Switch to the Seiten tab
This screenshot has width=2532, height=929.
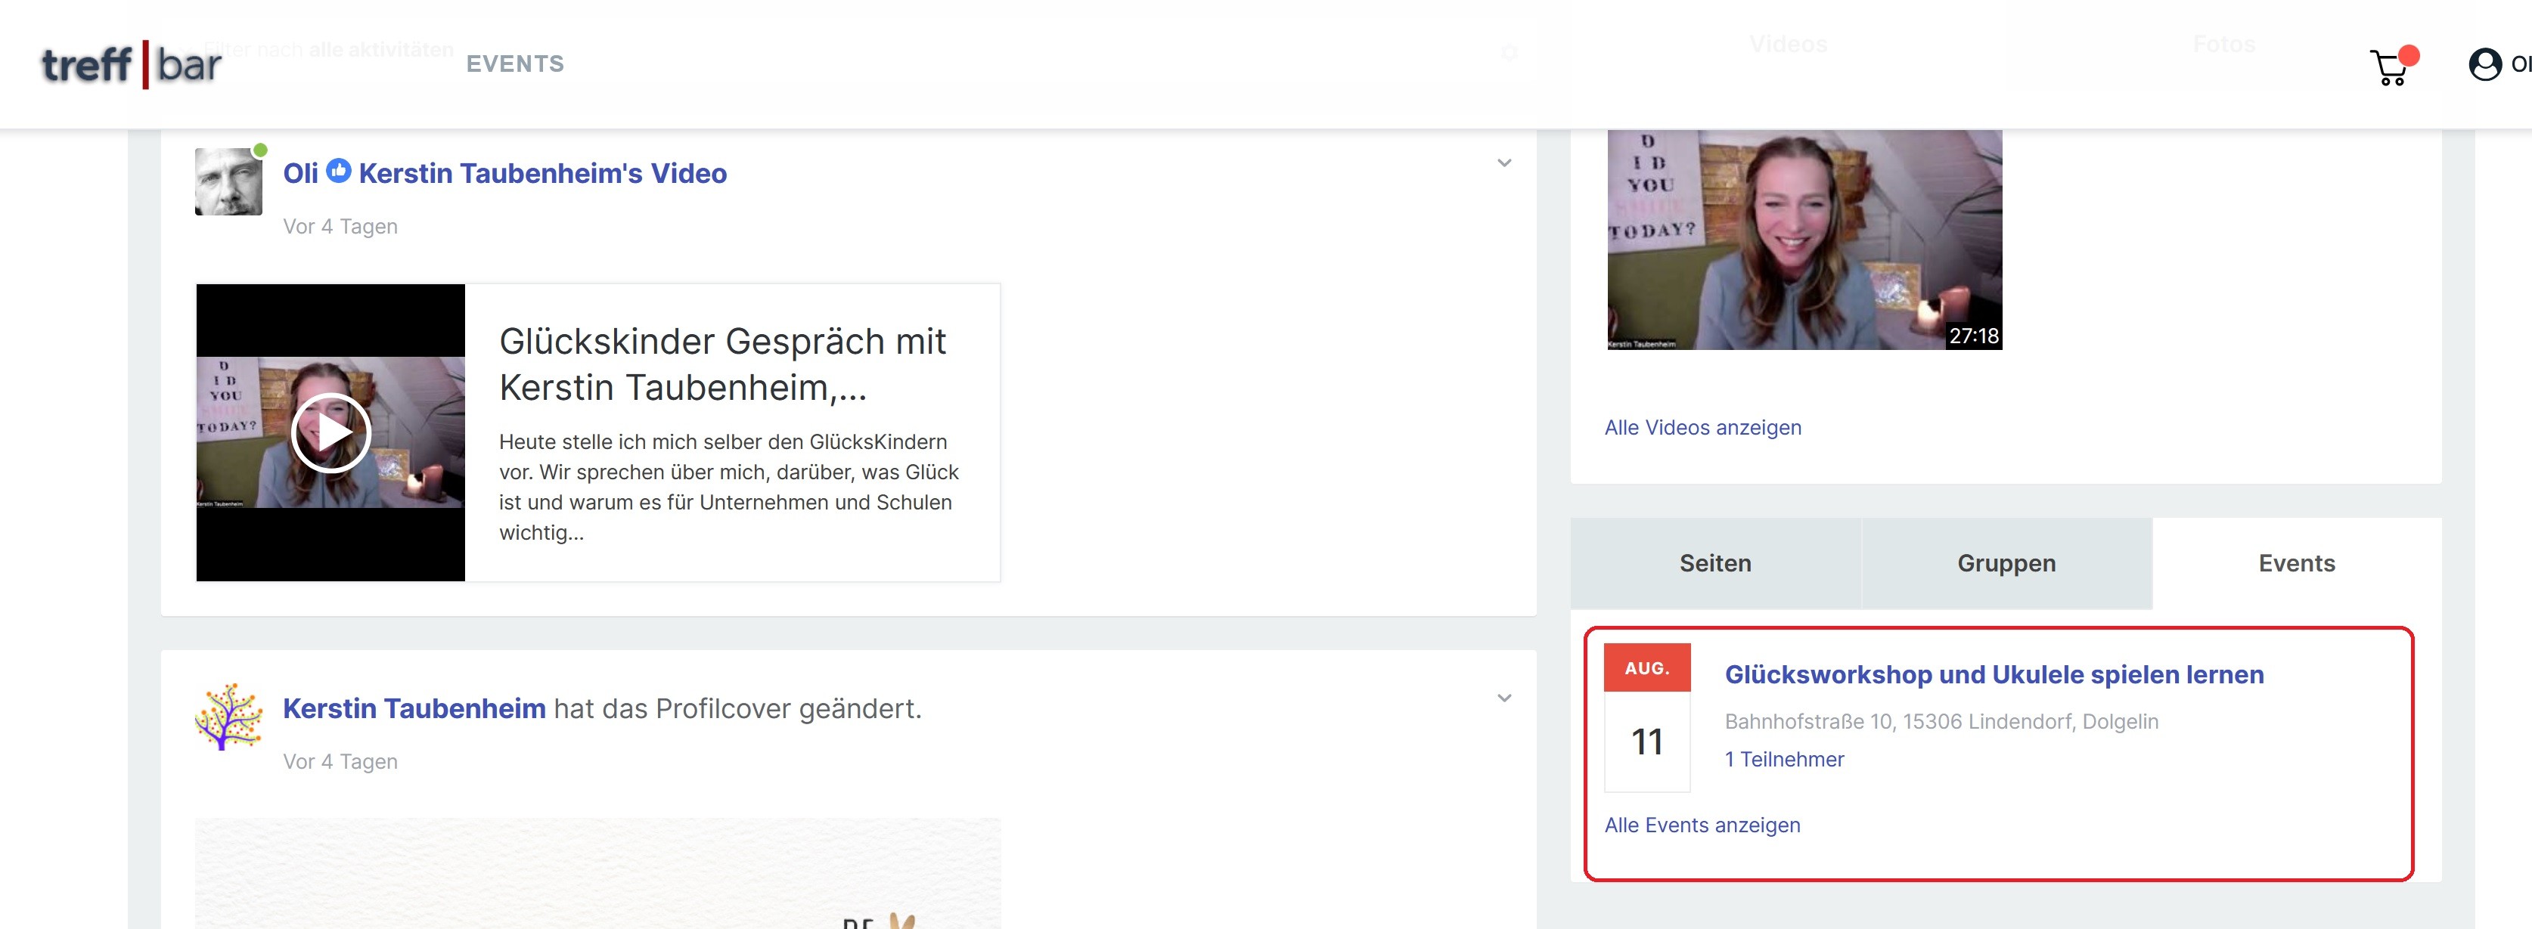tap(1714, 562)
